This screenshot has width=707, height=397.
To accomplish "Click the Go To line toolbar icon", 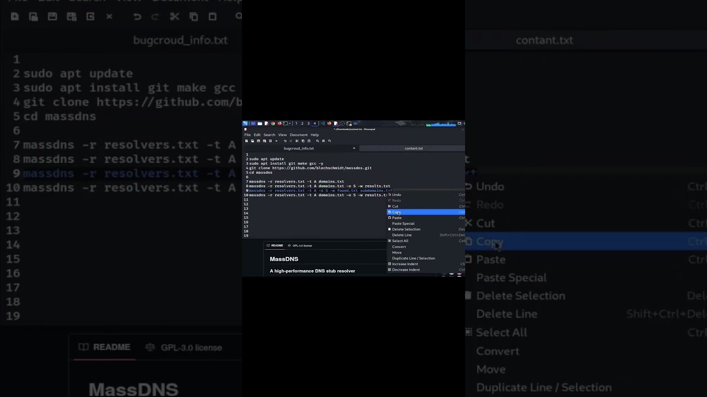I will point(329,141).
